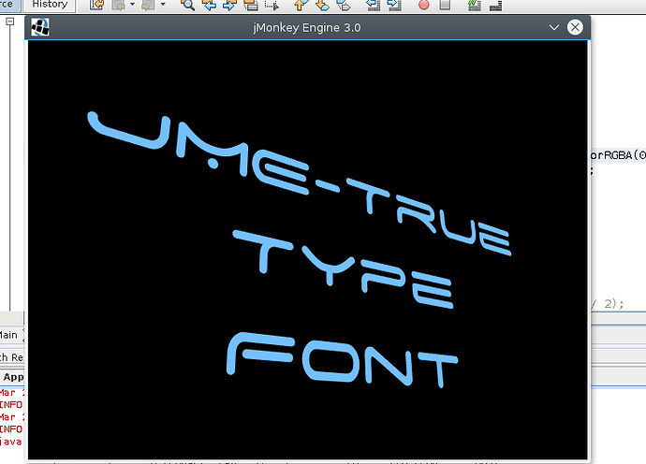Stop macro recording icon
This screenshot has height=464, width=646.
point(445,5)
